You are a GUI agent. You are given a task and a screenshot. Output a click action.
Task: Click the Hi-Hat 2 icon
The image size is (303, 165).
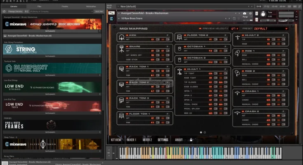click(237, 38)
